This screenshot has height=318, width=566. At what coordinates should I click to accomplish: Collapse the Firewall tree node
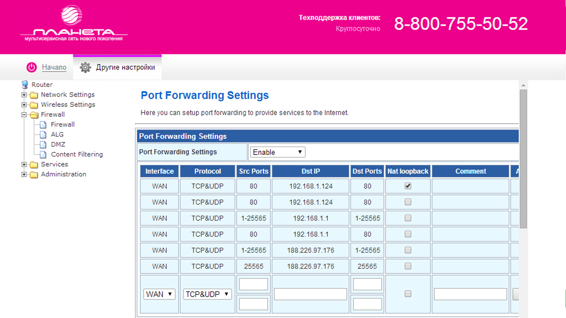(24, 115)
